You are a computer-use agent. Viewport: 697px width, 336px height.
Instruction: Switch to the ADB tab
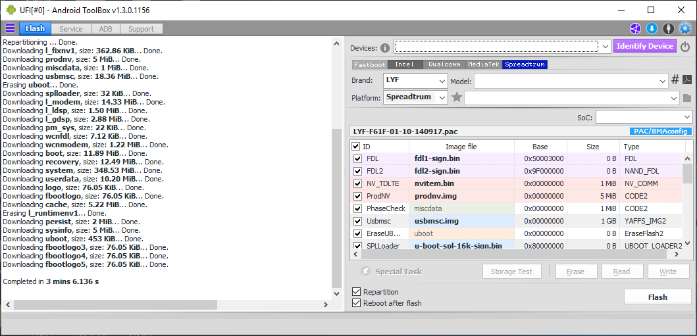[x=105, y=29]
